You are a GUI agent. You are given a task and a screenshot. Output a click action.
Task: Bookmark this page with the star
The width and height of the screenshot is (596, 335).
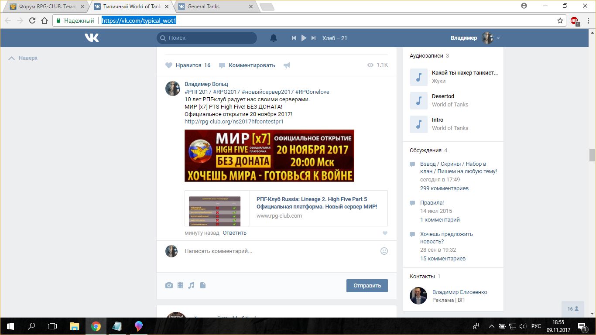[560, 21]
